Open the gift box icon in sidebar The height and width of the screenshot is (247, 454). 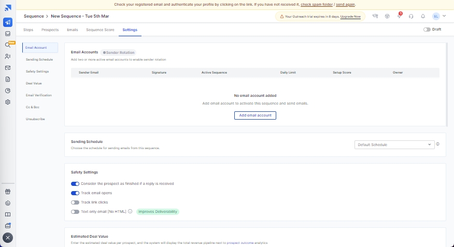point(8,192)
